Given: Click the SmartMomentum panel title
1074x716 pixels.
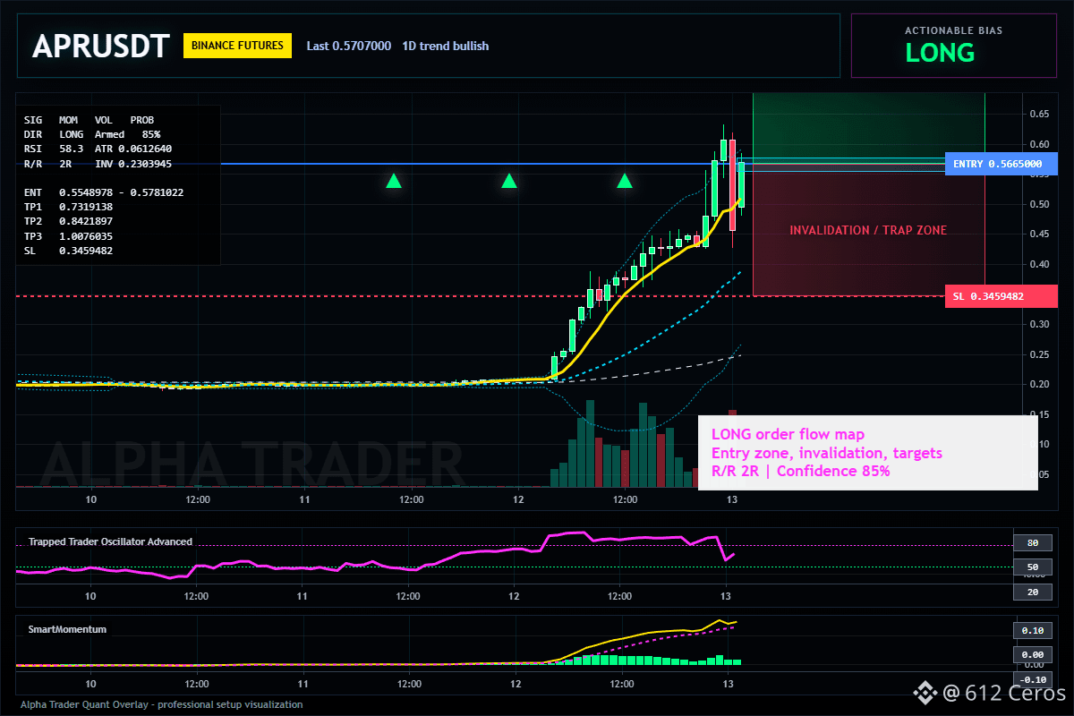Looking at the screenshot, I should click(67, 629).
